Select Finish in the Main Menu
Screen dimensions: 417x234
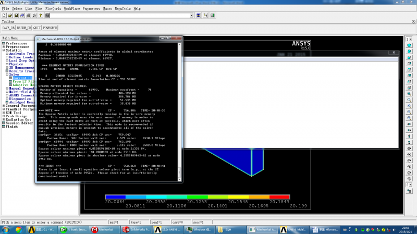click(x=11, y=127)
